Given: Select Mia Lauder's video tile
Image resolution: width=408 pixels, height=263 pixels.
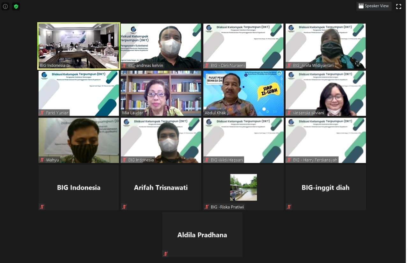Looking at the screenshot, I should tap(161, 93).
